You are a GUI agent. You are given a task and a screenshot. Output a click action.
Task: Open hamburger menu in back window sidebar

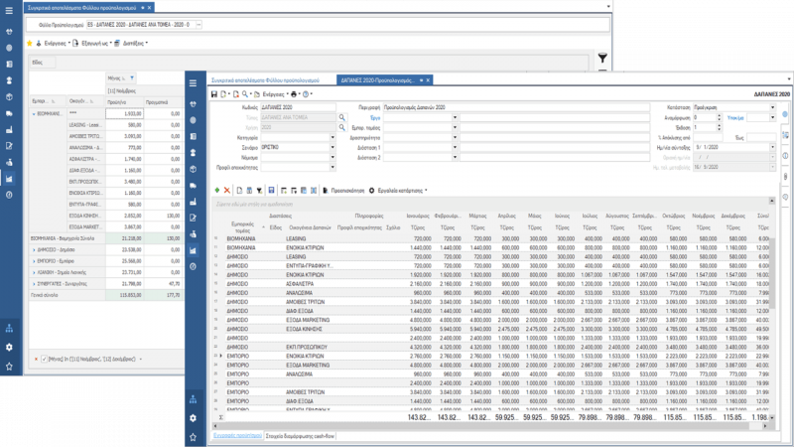9,11
